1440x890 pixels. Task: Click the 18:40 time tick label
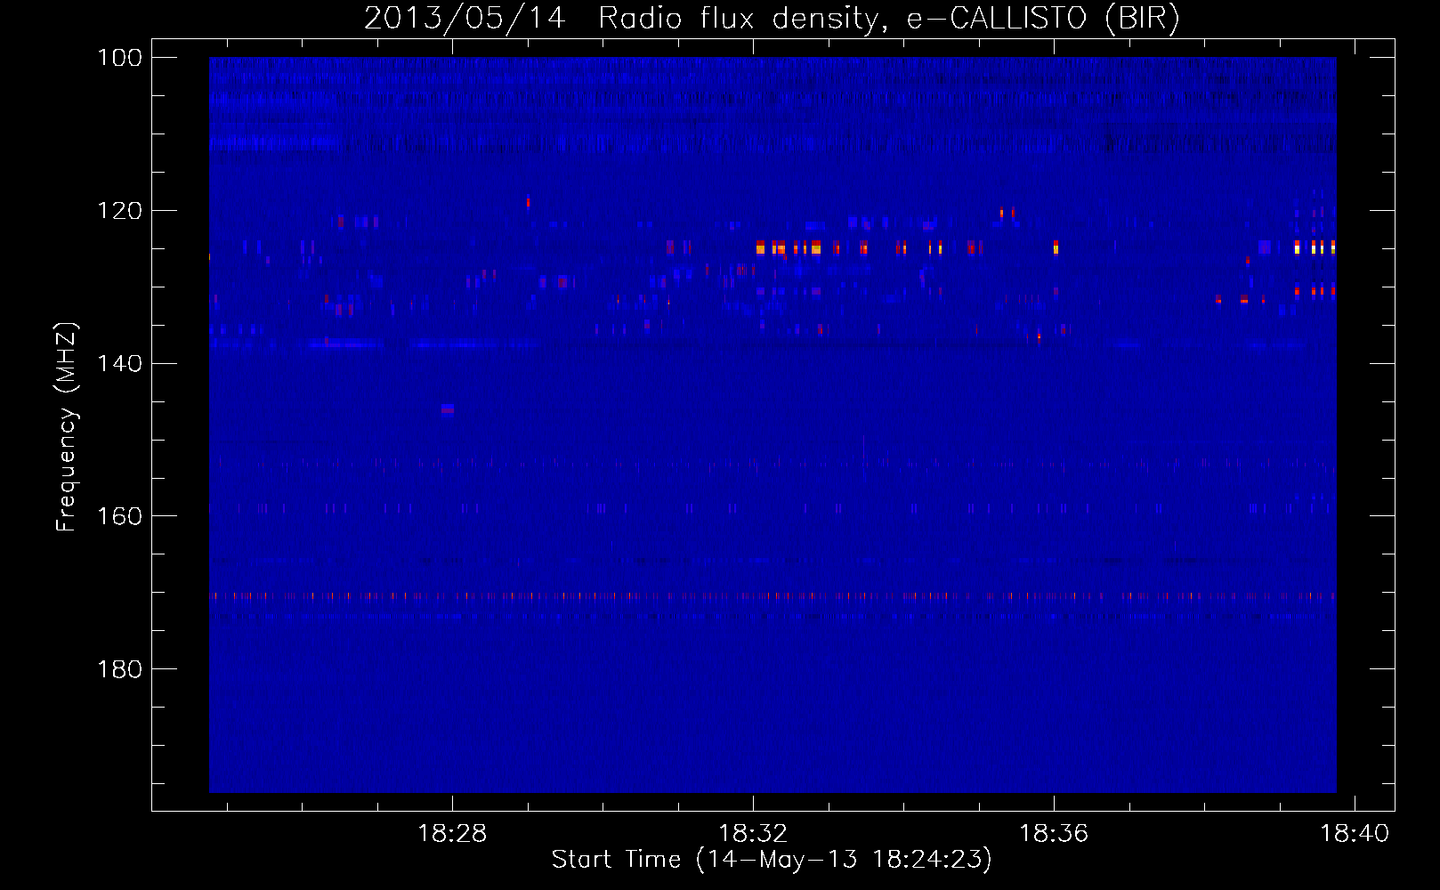pos(1355,834)
